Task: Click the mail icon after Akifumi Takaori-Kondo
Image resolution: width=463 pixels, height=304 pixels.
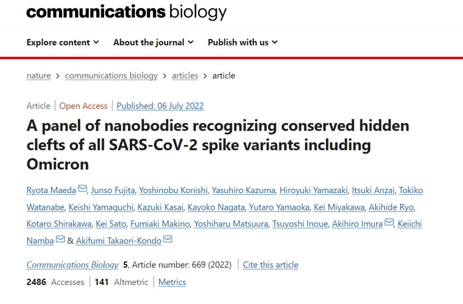Action: (168, 239)
